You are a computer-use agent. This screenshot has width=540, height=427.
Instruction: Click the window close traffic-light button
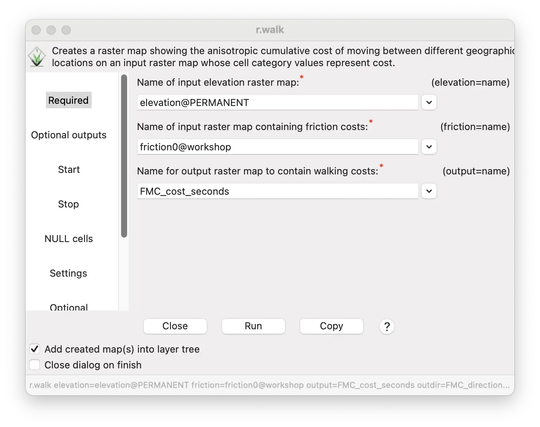click(36, 30)
